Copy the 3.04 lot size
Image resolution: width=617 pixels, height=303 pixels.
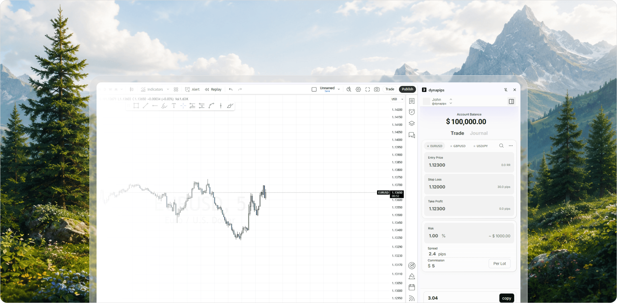coord(507,298)
